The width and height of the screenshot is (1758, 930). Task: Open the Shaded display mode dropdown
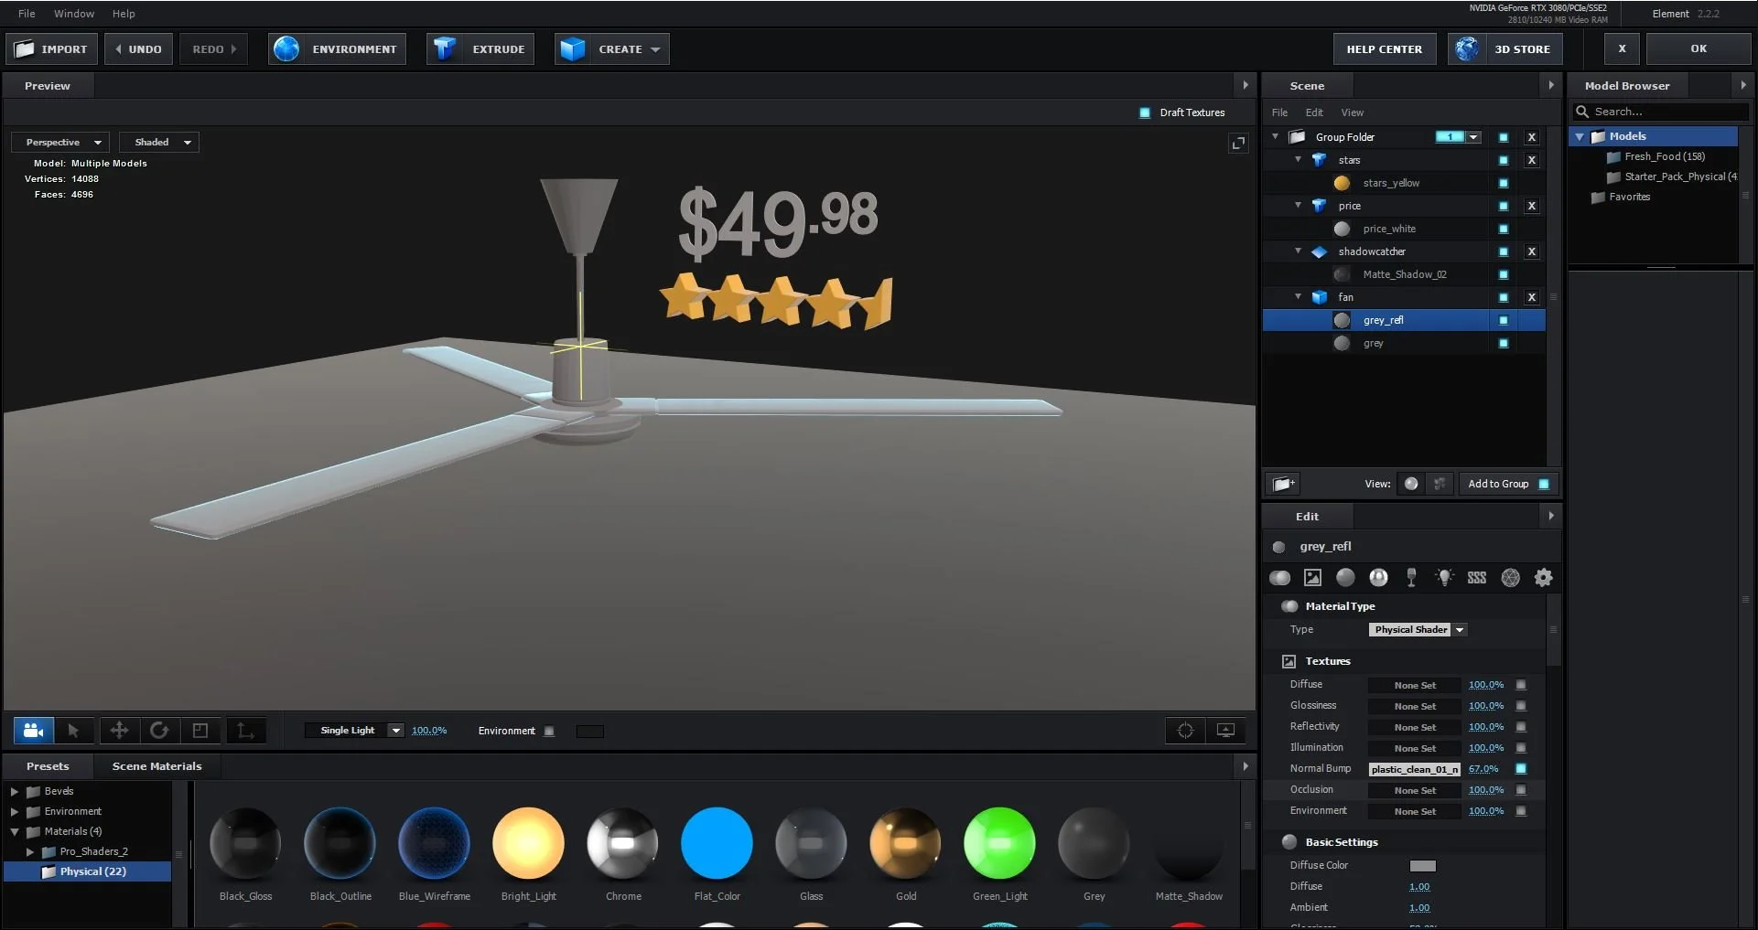(x=159, y=143)
